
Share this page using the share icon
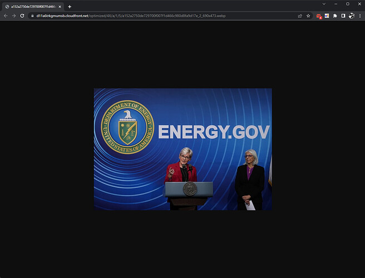coord(300,16)
